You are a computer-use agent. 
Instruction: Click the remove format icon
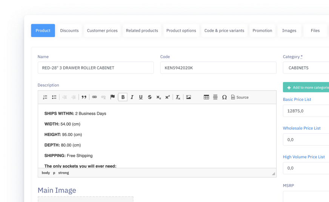pyautogui.click(x=178, y=97)
